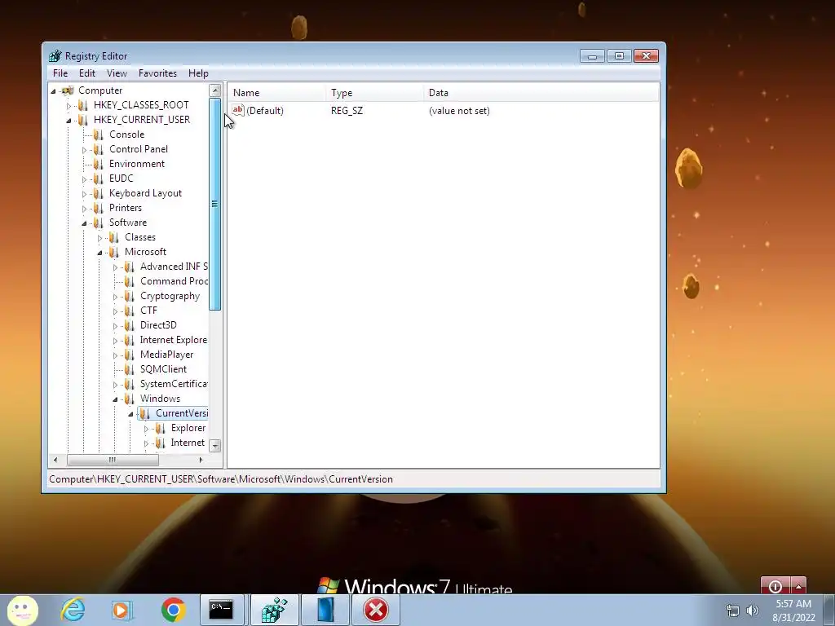This screenshot has height=626, width=835.
Task: Click the Console folder icon
Action: point(99,134)
